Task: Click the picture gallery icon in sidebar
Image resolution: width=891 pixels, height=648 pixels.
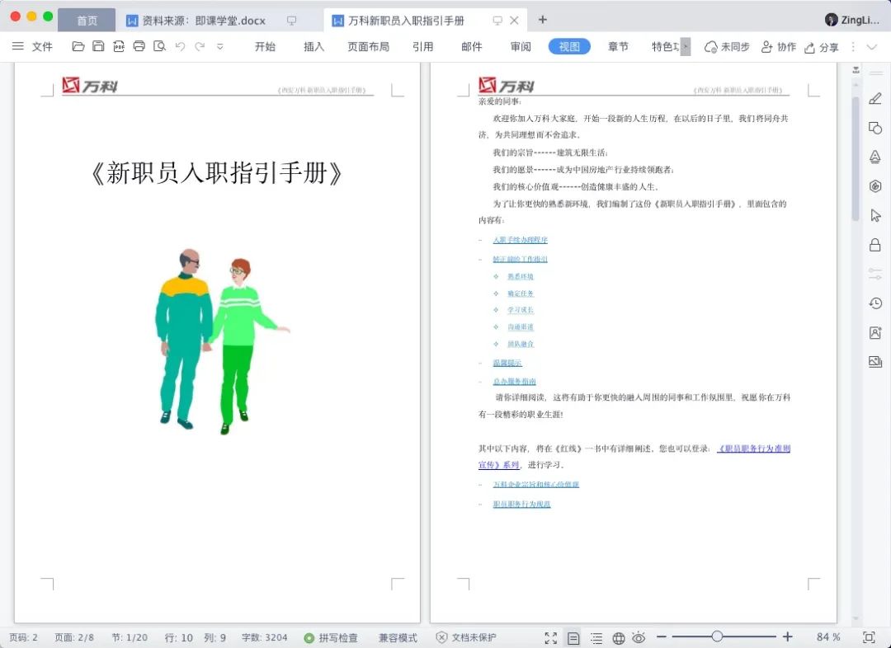Action: [x=875, y=362]
